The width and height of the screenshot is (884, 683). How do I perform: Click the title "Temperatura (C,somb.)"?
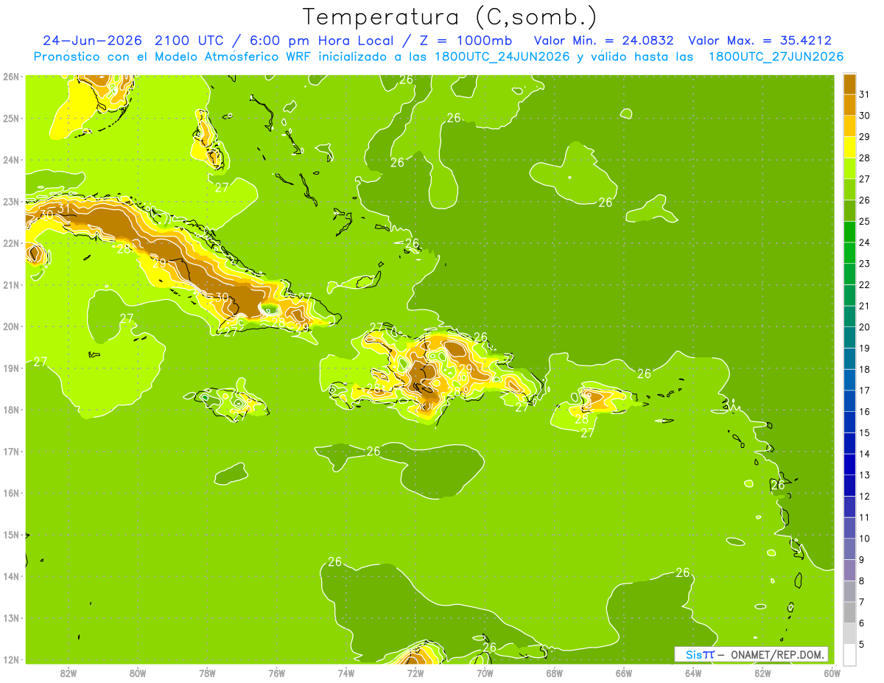click(450, 17)
